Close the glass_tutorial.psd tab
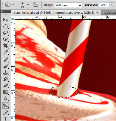The height and width of the screenshot is (121, 116). (98, 13)
